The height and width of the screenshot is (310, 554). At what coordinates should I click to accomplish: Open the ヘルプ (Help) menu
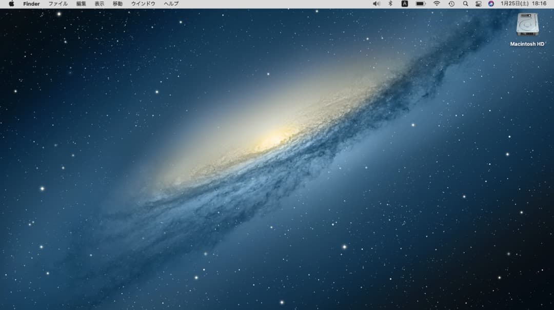tap(171, 4)
